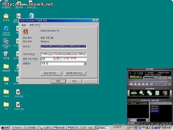This screenshot has height=130, width=173.
Task: Click the plug icon in Winamp Thinger
Action: click(142, 93)
